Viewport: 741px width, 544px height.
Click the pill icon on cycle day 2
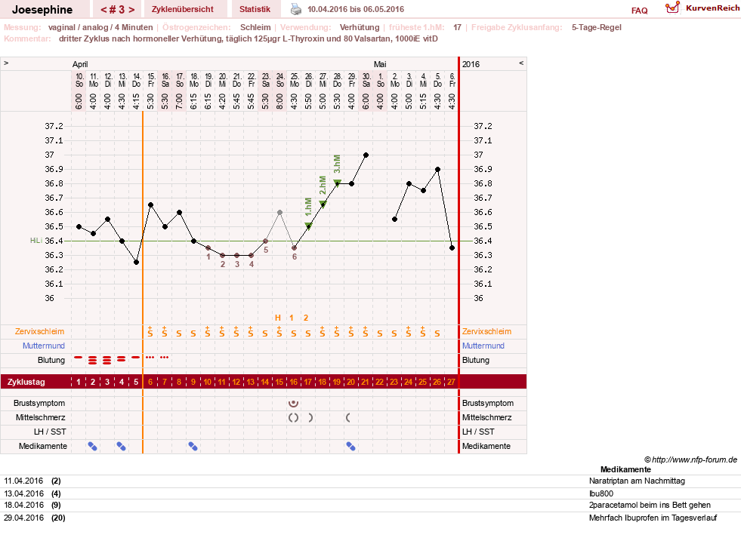pyautogui.click(x=93, y=446)
